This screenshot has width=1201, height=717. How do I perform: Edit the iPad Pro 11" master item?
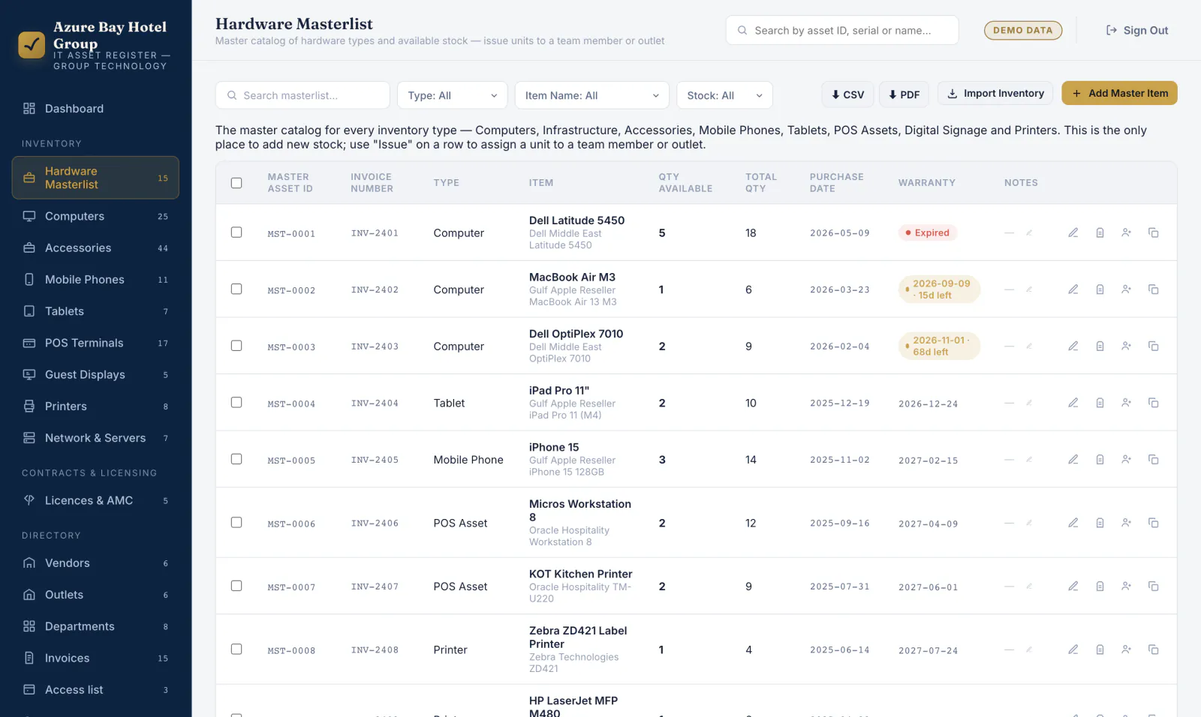[1073, 403]
